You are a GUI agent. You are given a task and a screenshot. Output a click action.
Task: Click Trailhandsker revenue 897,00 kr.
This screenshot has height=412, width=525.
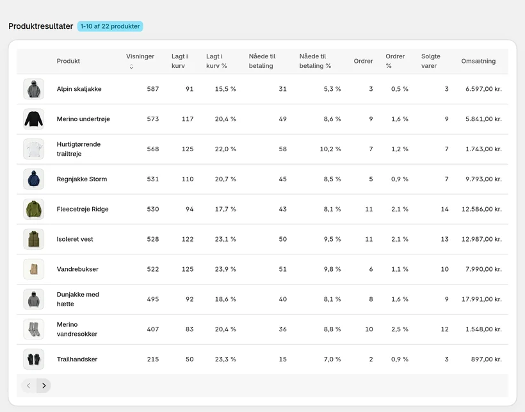pyautogui.click(x=486, y=359)
